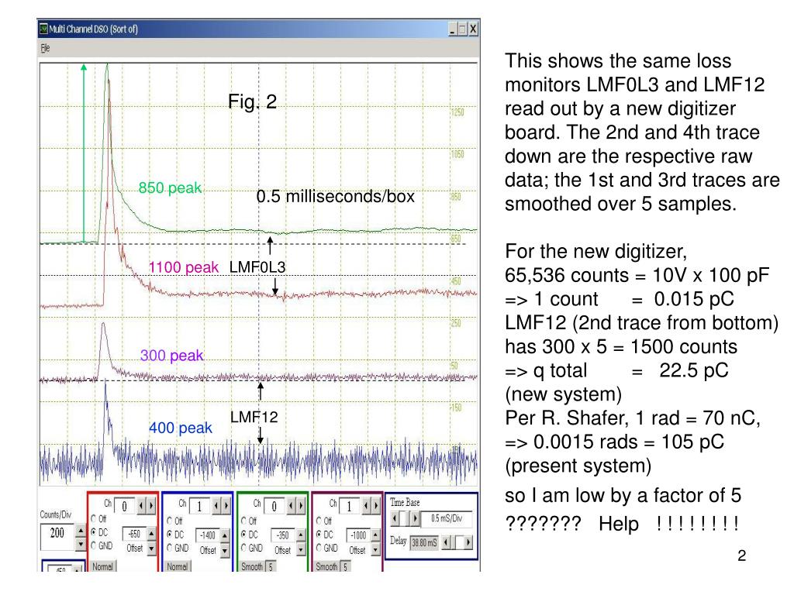This screenshot has width=794, height=595.
Task: Click smooth count field in purple panel
Action: click(x=345, y=566)
